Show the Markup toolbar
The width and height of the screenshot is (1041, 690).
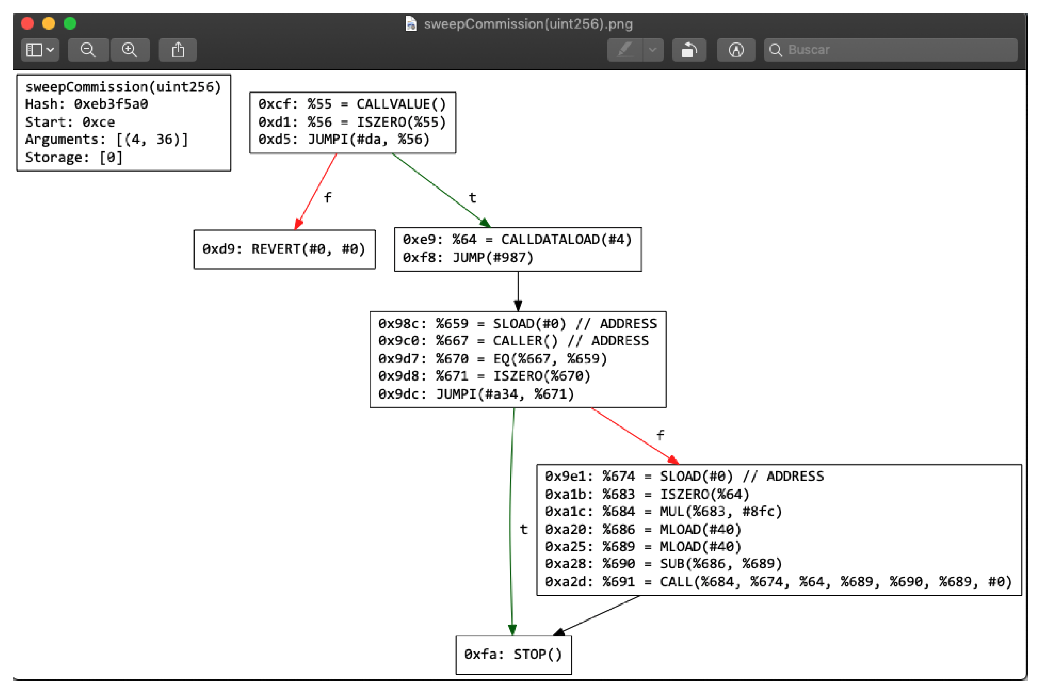point(736,50)
